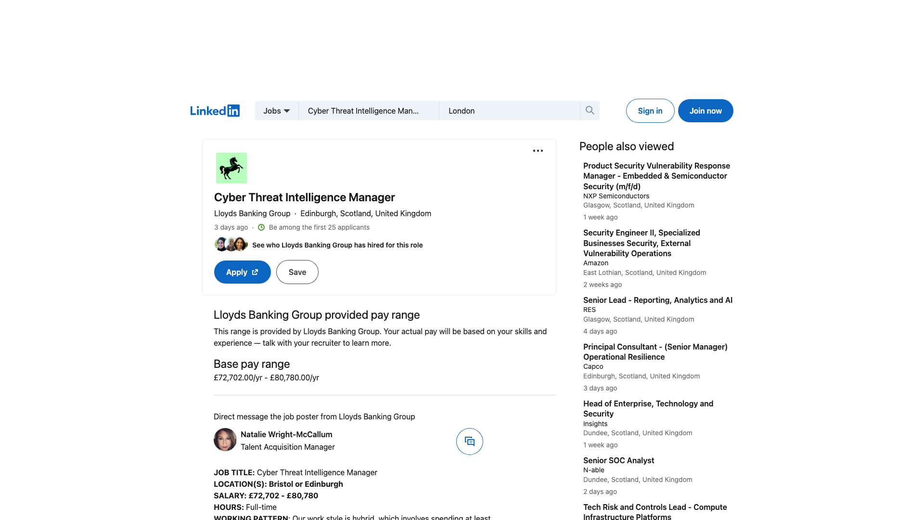Open the Tech Risk and Controls Lead job
Viewport: 924px width, 520px height.
coord(655,512)
